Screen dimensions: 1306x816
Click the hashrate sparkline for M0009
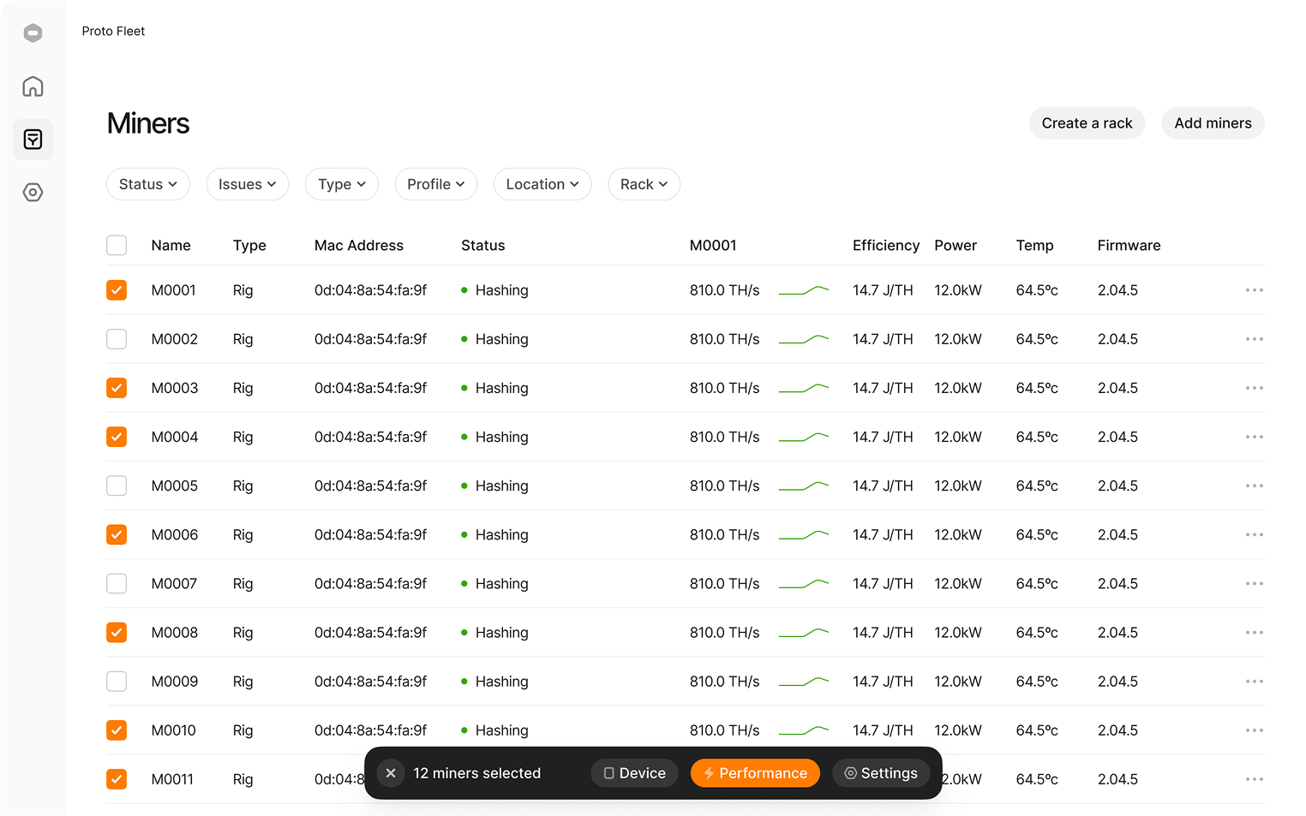[x=804, y=682]
